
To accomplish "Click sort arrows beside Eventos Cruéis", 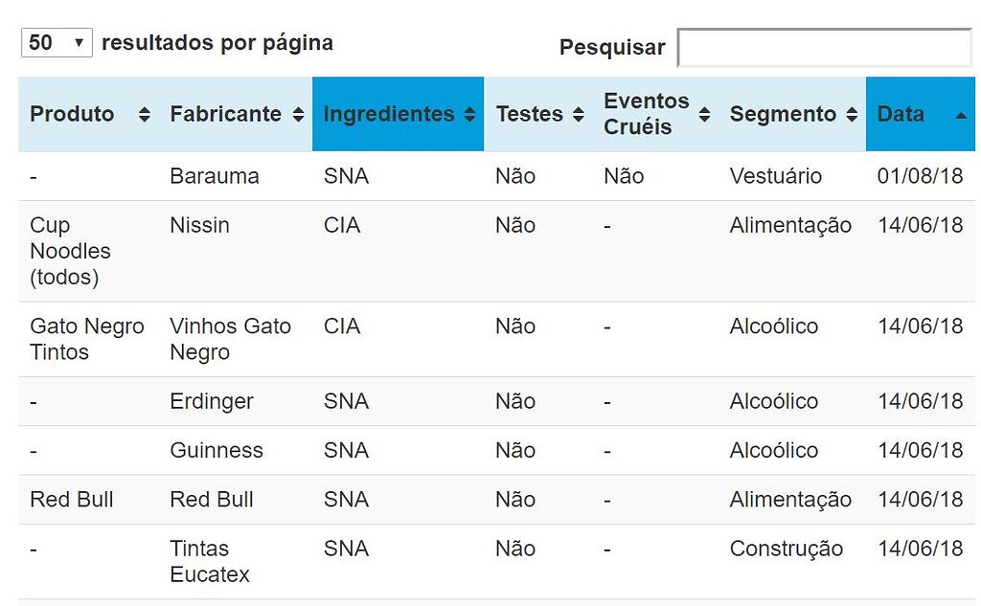I will coord(705,115).
